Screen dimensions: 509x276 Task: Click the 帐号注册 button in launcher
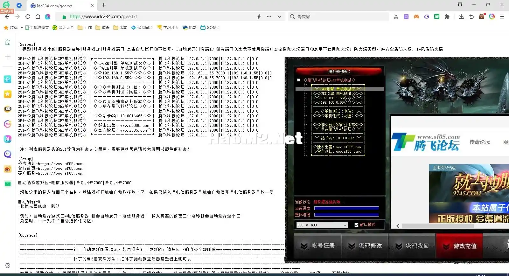click(x=318, y=246)
